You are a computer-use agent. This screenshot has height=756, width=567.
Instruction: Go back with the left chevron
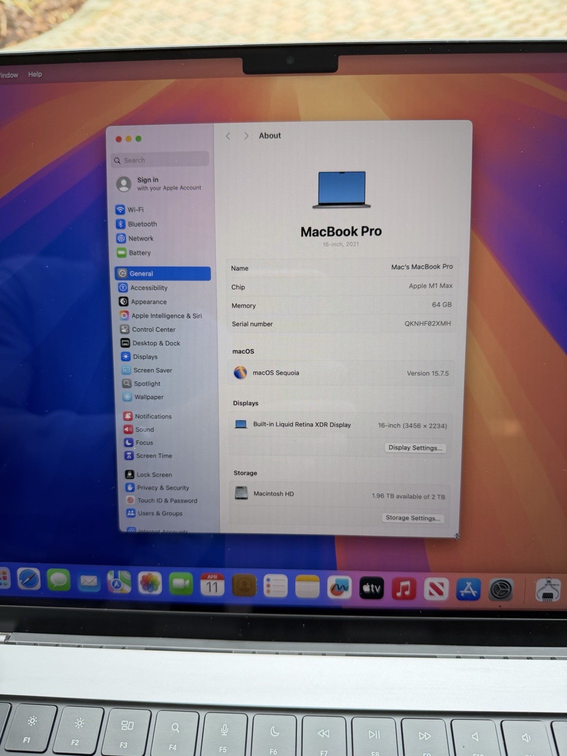pos(228,136)
